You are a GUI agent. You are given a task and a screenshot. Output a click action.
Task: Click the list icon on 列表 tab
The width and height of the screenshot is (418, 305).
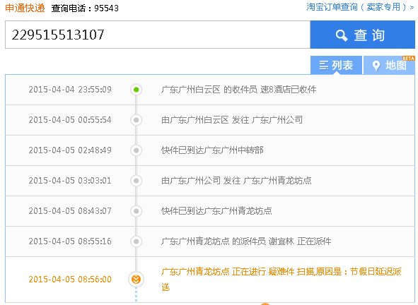click(324, 65)
